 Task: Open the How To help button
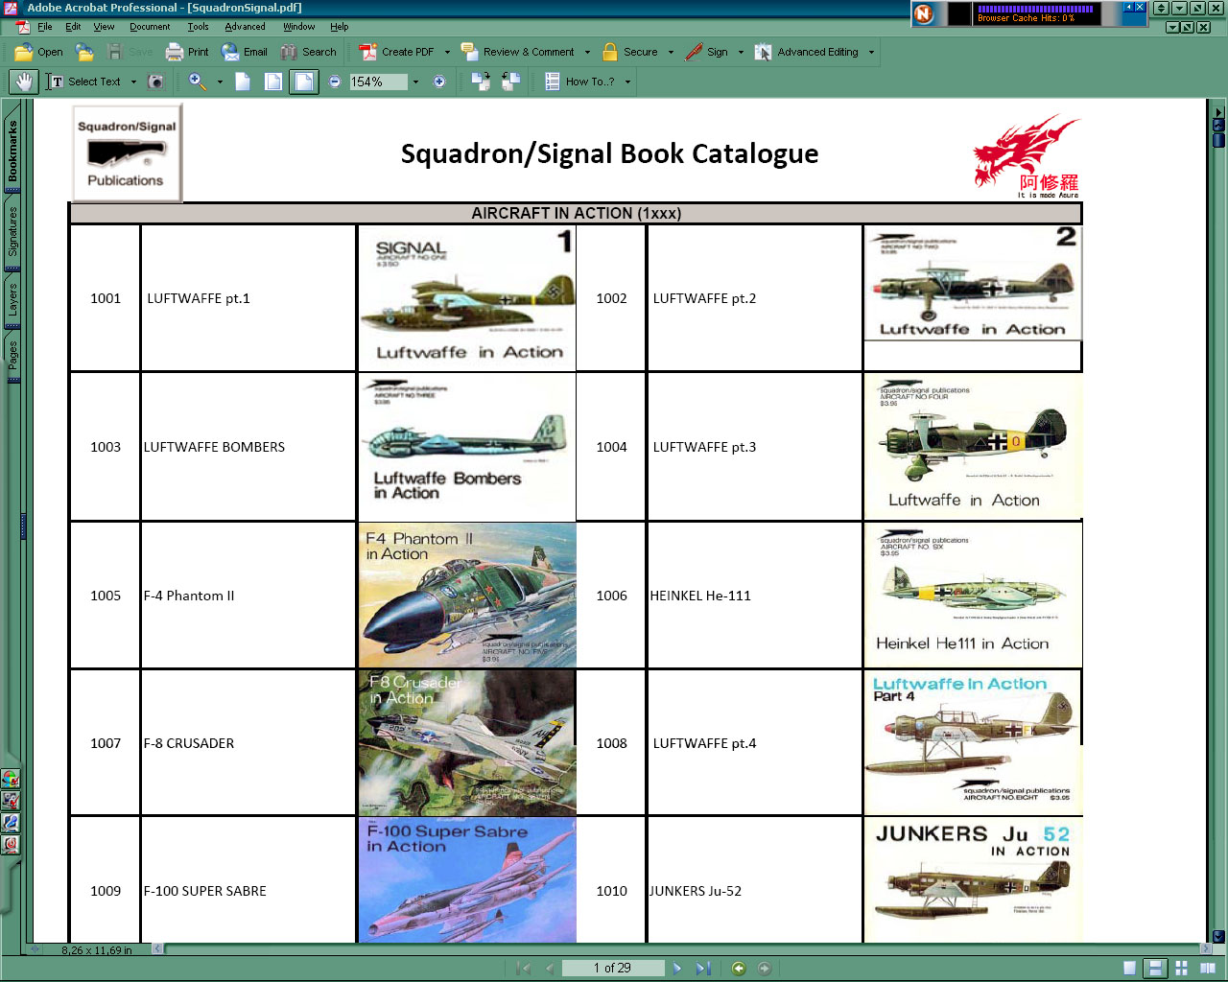(581, 82)
